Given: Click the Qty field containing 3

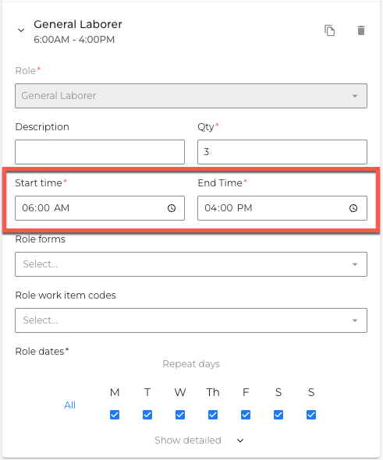Looking at the screenshot, I should click(x=282, y=152).
